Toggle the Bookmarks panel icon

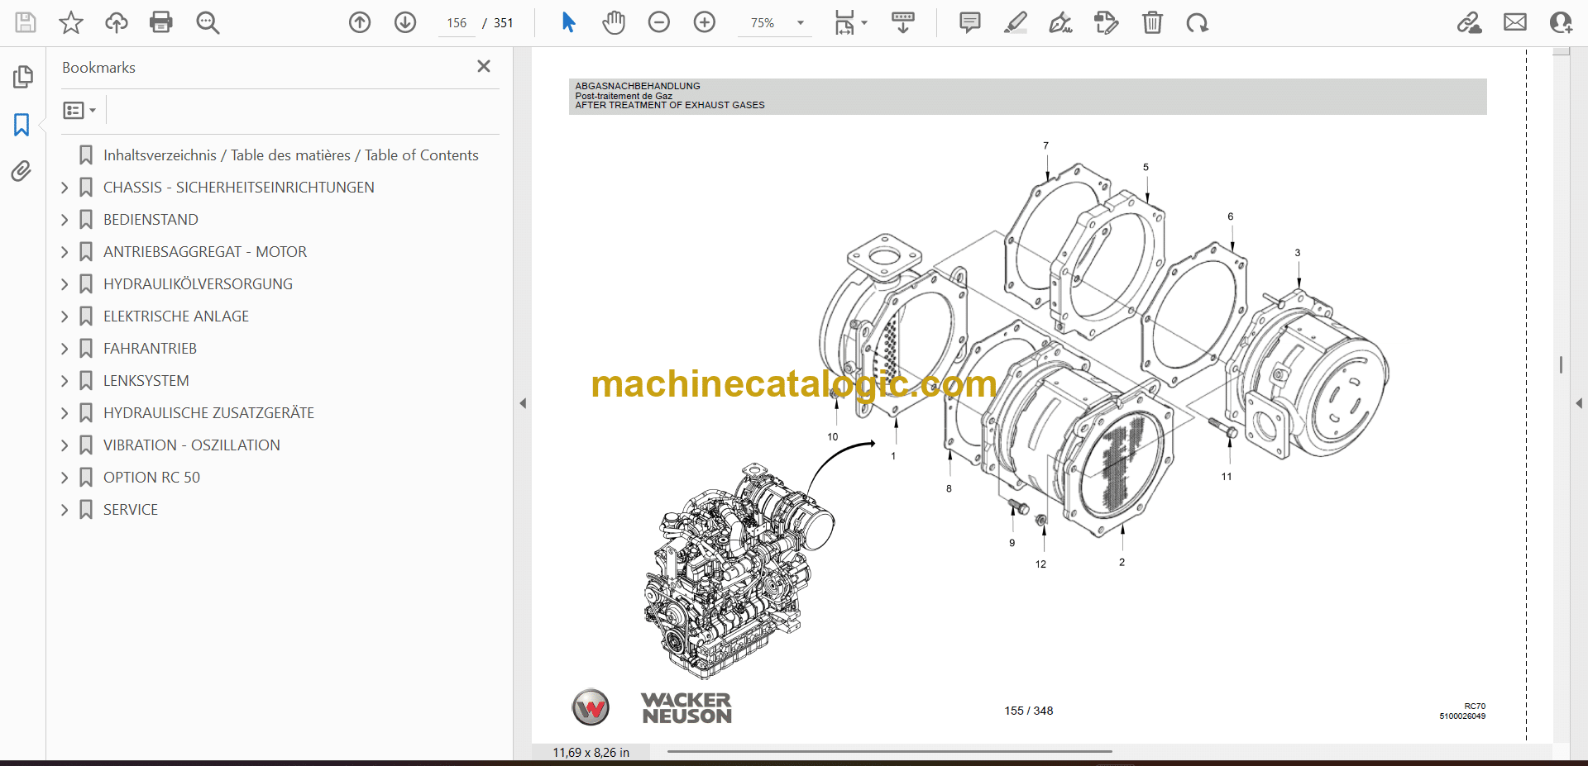point(22,125)
